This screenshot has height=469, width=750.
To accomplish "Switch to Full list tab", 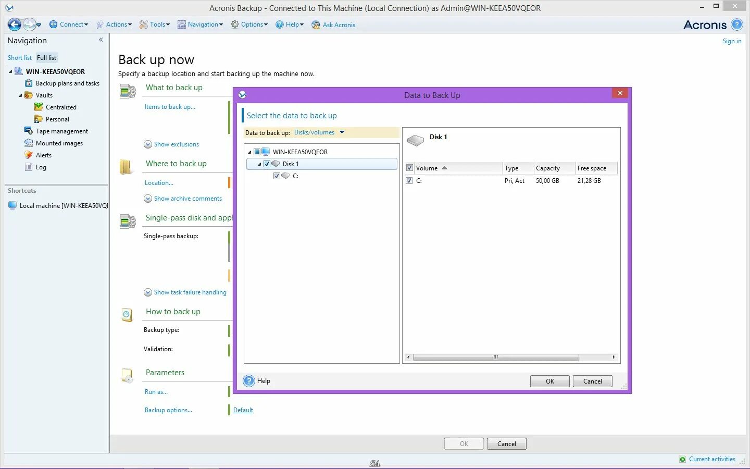I will click(46, 58).
